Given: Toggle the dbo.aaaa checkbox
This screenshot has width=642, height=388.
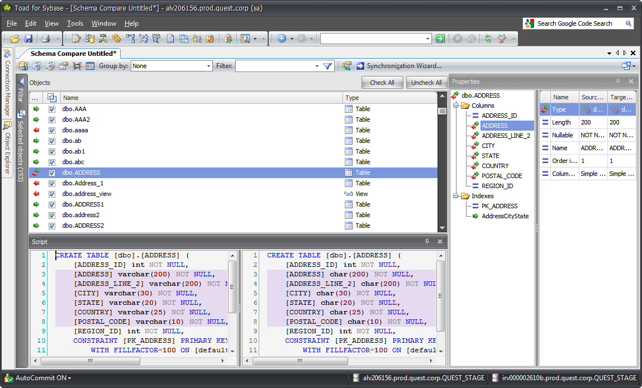Looking at the screenshot, I should (51, 131).
